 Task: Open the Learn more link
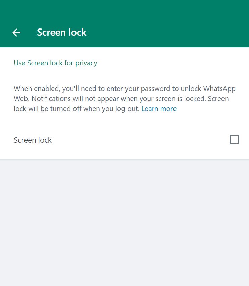pos(159,109)
